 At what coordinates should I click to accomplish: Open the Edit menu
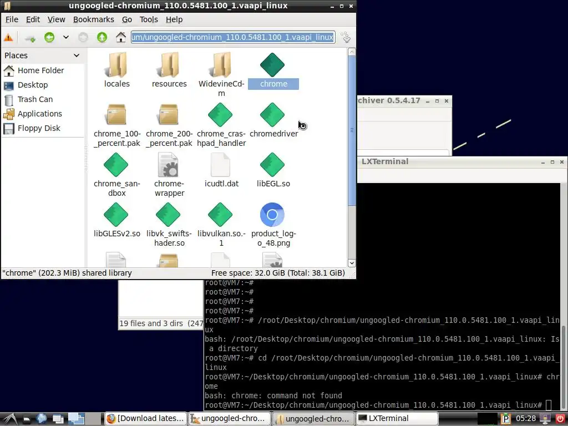[33, 19]
